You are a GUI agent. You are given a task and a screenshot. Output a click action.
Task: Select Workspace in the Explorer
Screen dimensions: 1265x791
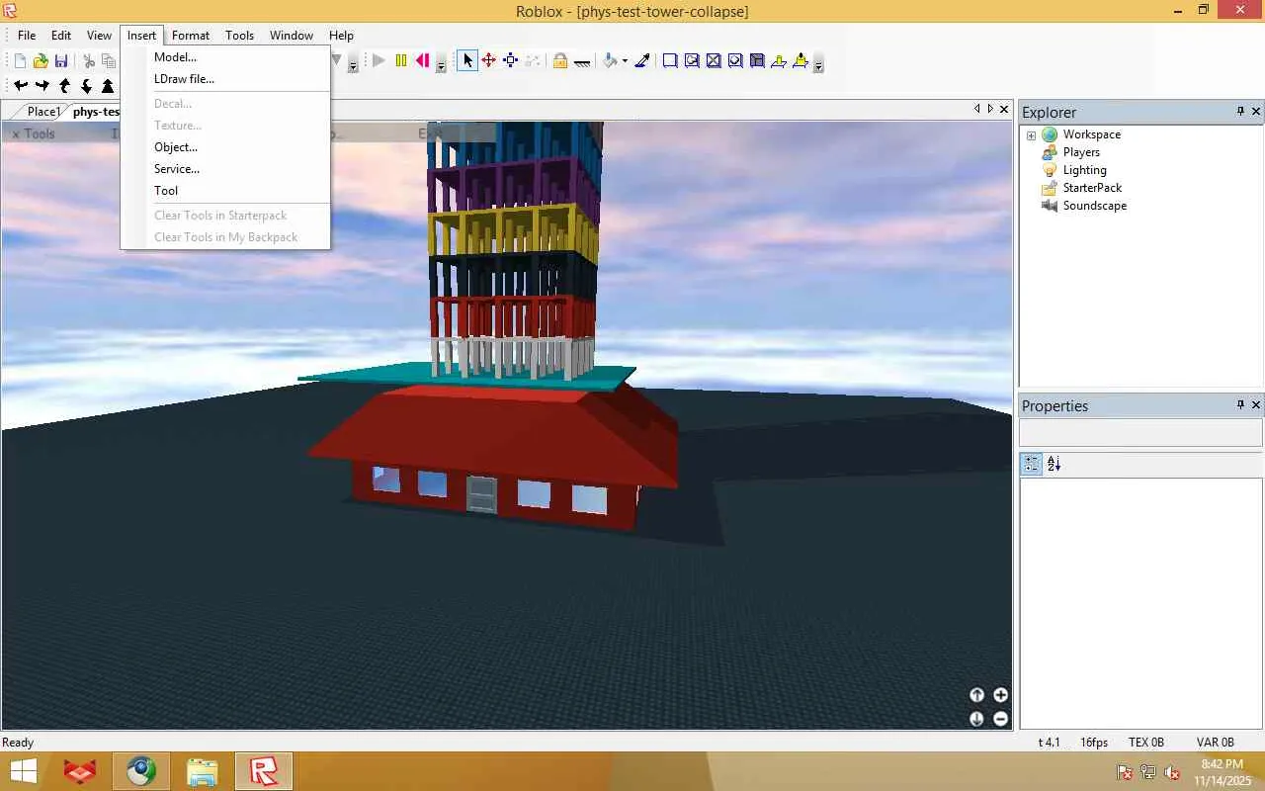tap(1091, 134)
